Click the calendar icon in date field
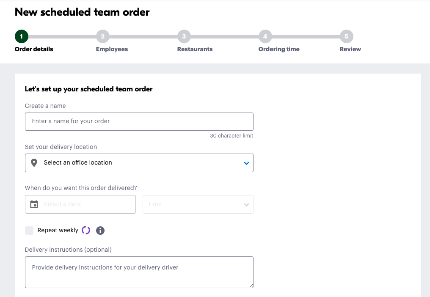The height and width of the screenshot is (297, 430). pyautogui.click(x=34, y=204)
